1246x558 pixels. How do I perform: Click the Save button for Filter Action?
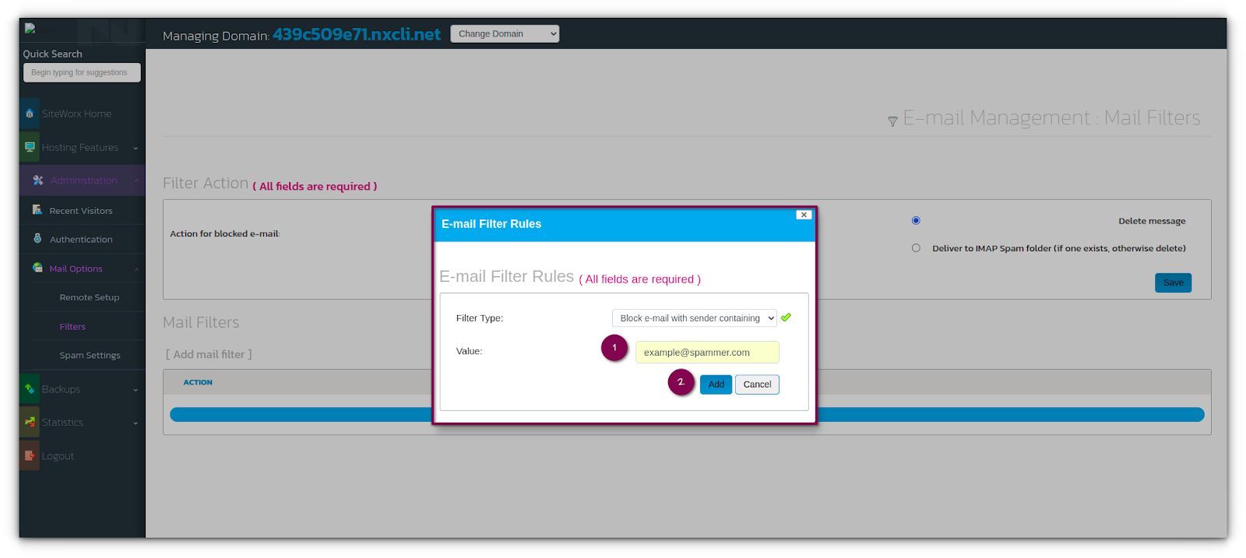tap(1173, 283)
